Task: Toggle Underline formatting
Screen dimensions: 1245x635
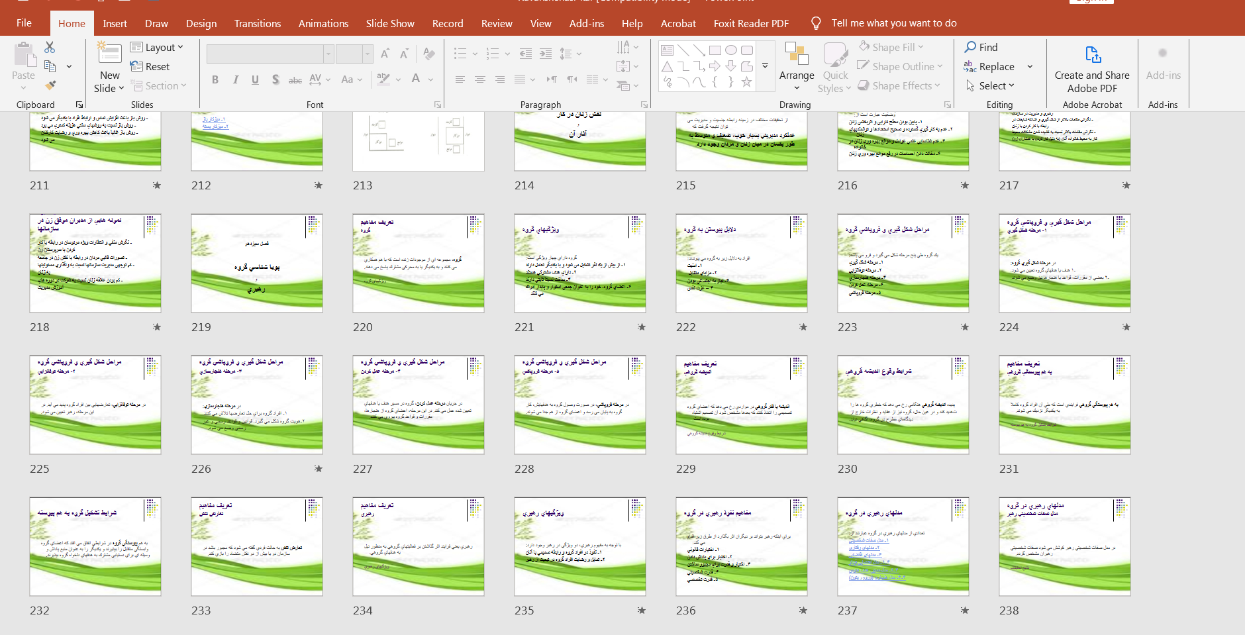Action: point(255,79)
